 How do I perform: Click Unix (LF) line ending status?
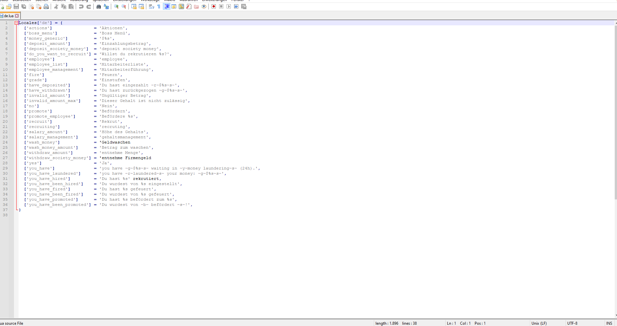[x=539, y=323]
